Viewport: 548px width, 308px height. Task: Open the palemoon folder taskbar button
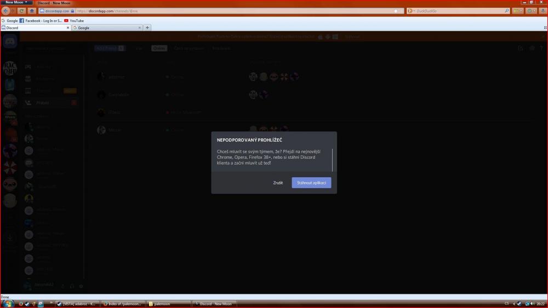(x=168, y=304)
